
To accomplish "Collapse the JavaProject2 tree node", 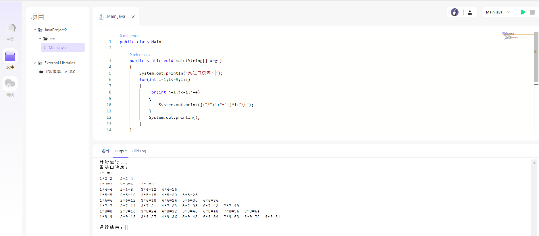I will [35, 30].
